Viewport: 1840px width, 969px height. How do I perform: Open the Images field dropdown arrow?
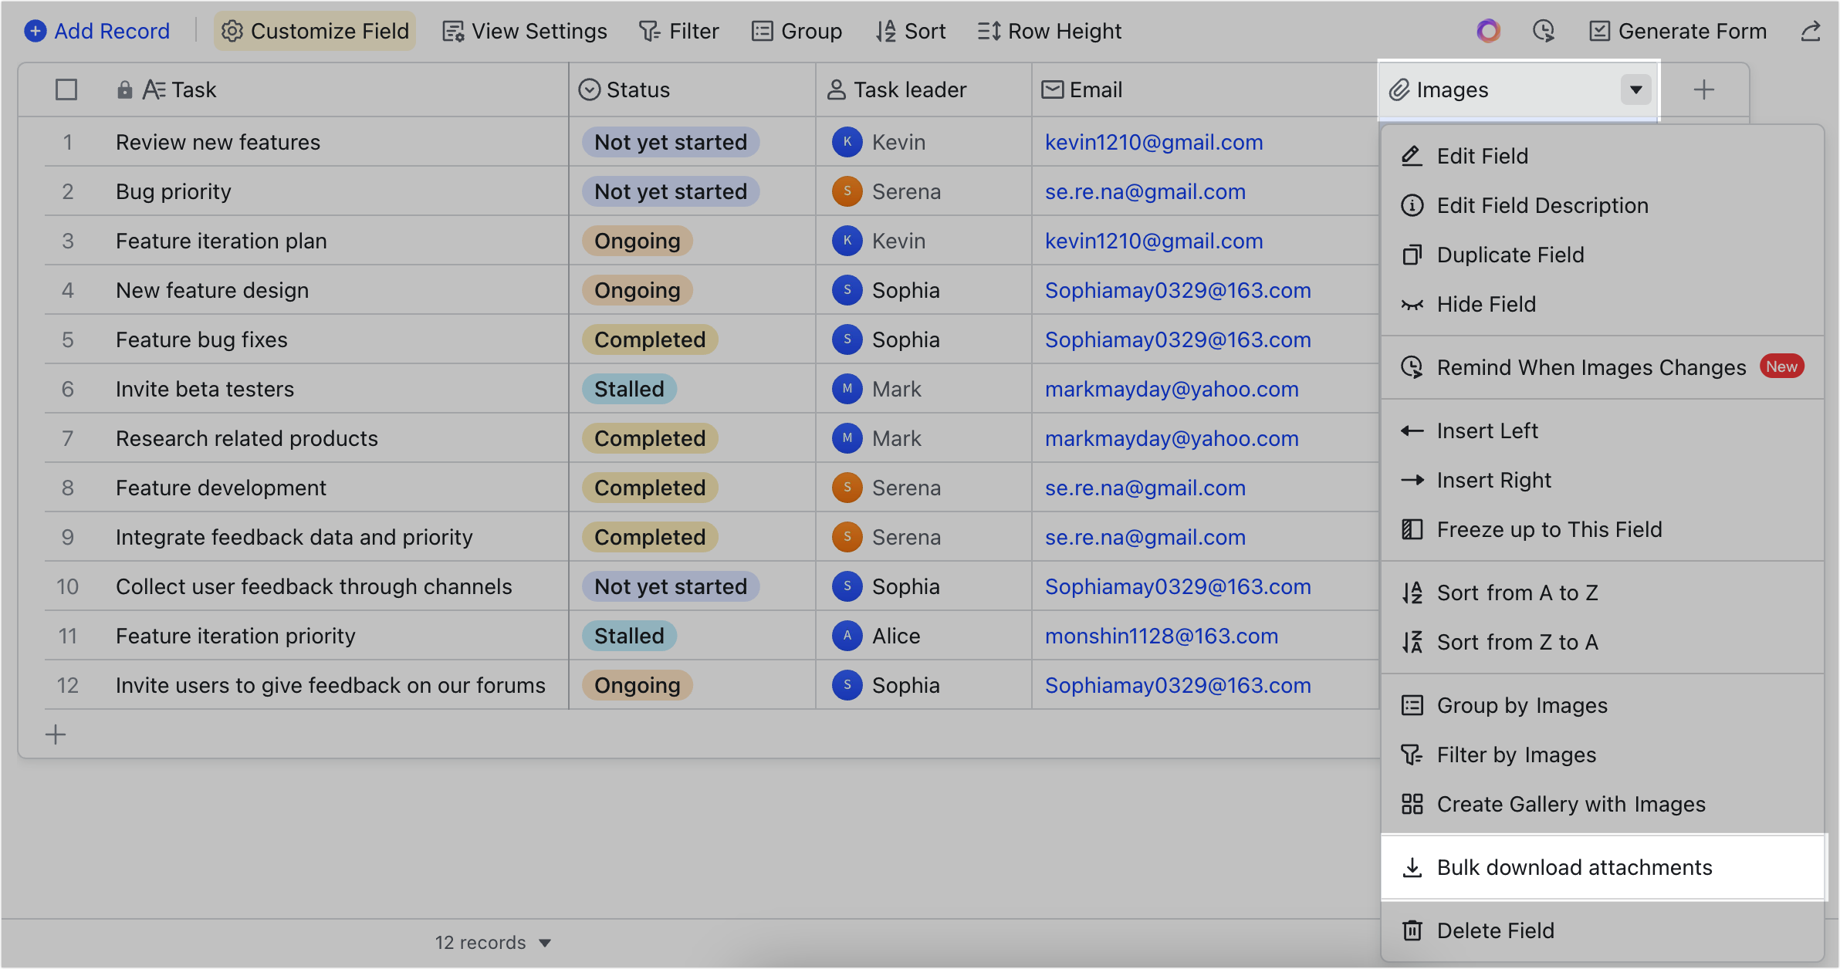pyautogui.click(x=1635, y=89)
